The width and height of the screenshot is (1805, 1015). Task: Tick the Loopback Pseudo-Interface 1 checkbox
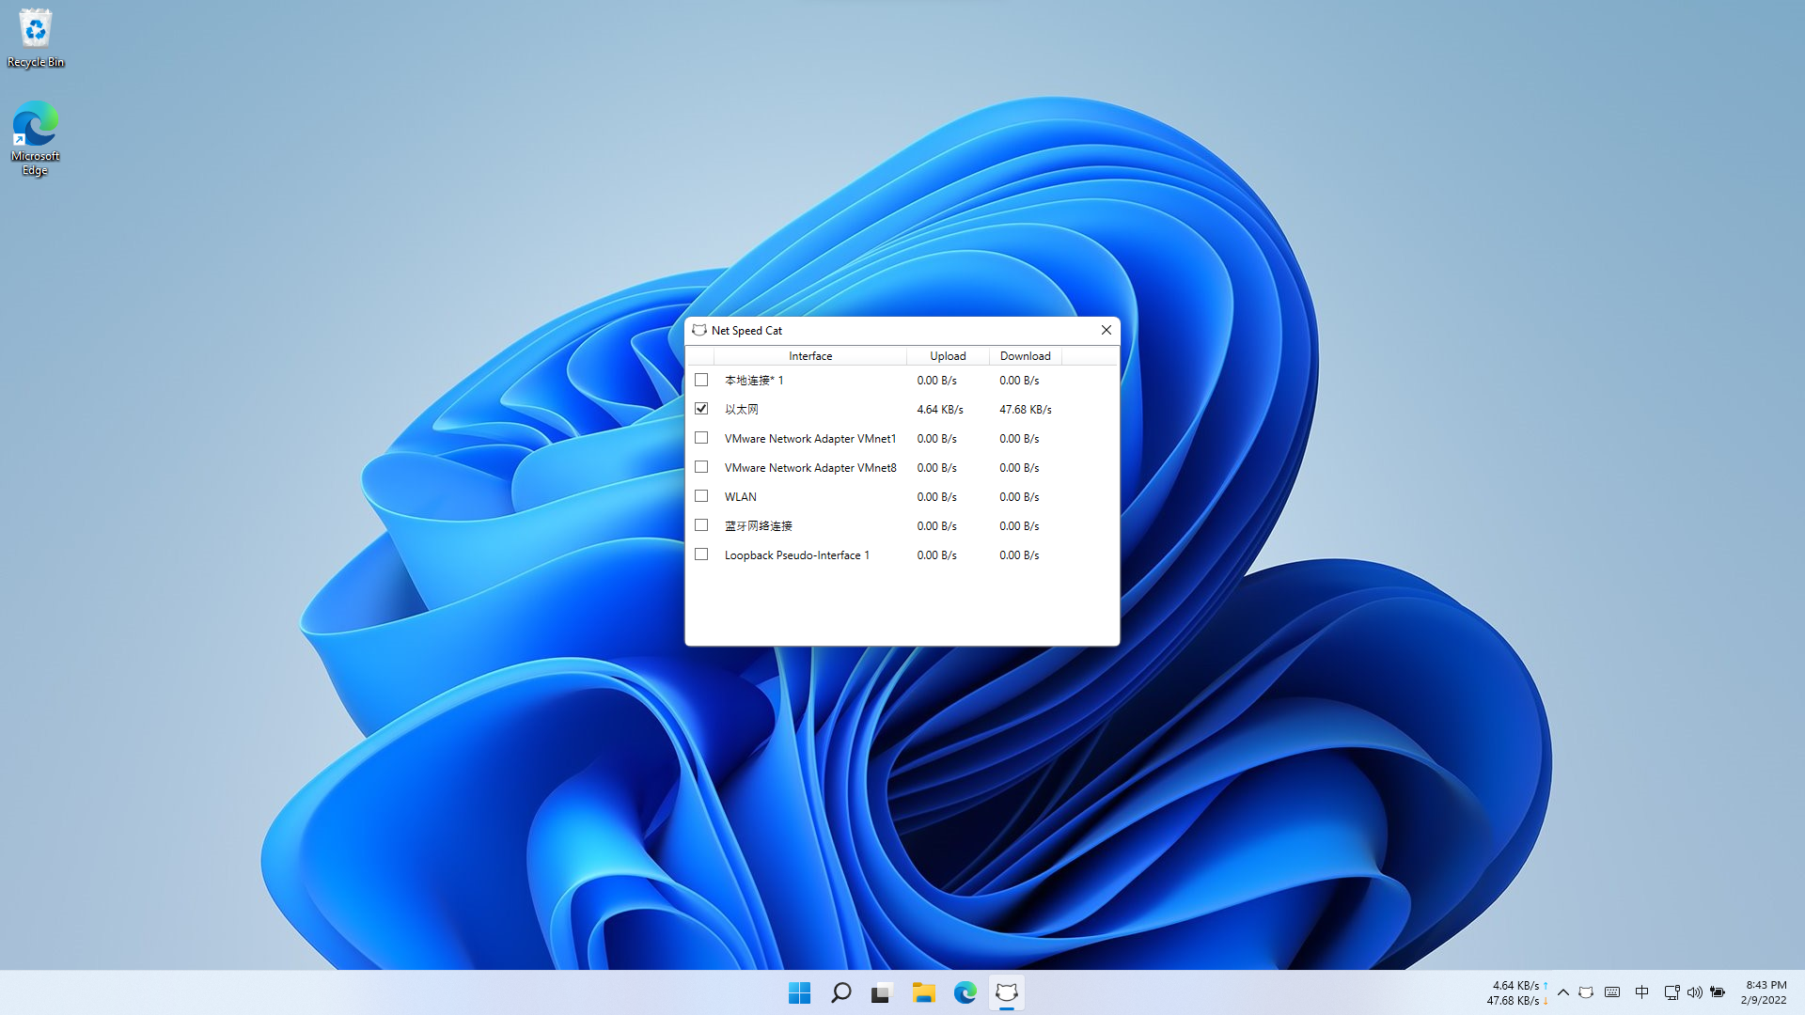(x=701, y=554)
